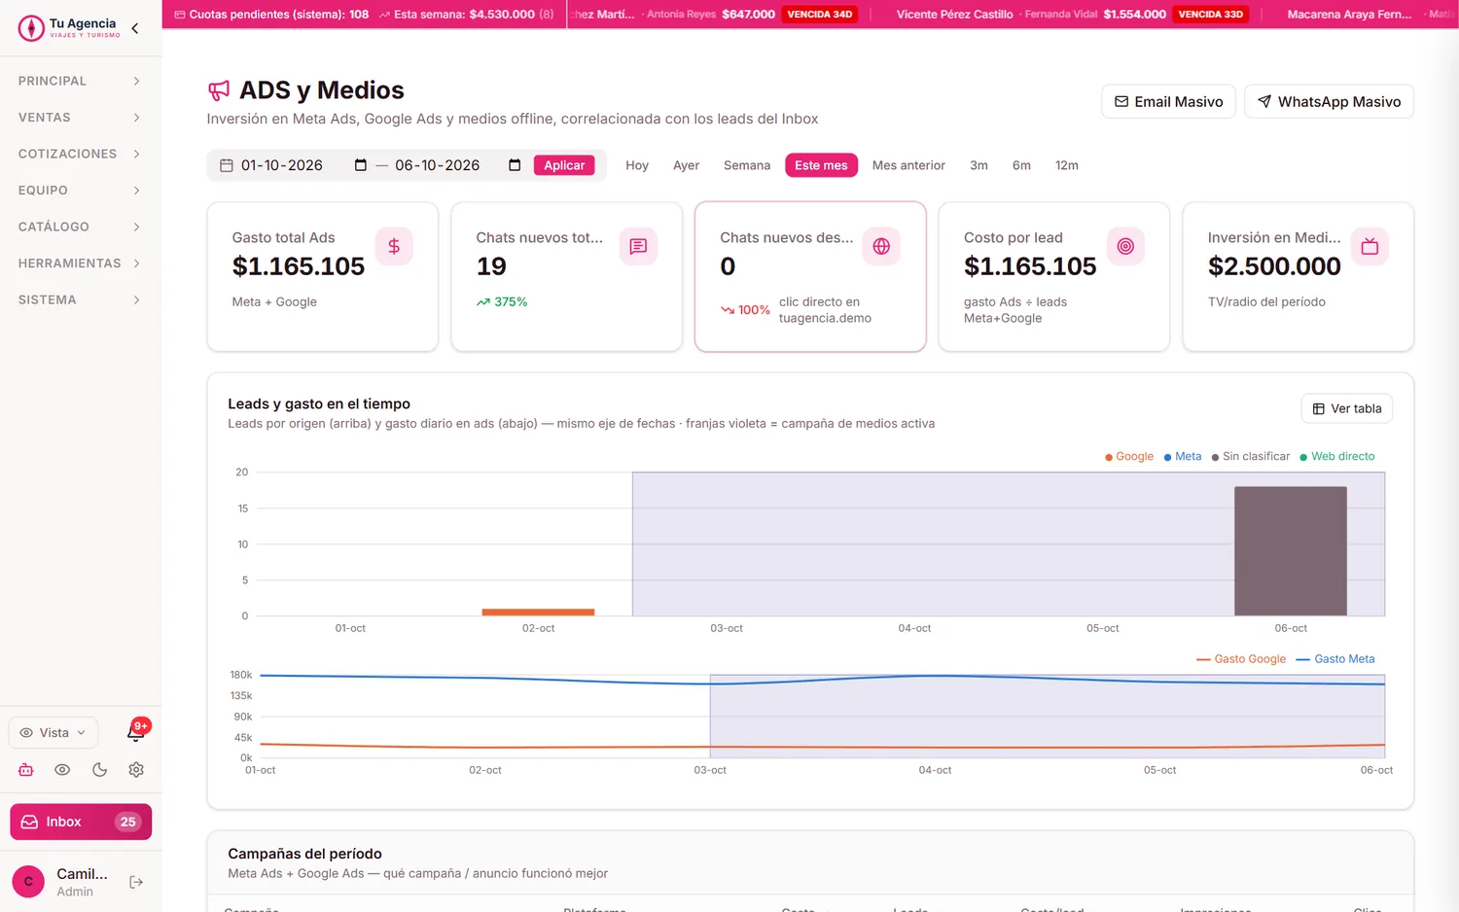Select the Mes anterior range tab

click(908, 165)
